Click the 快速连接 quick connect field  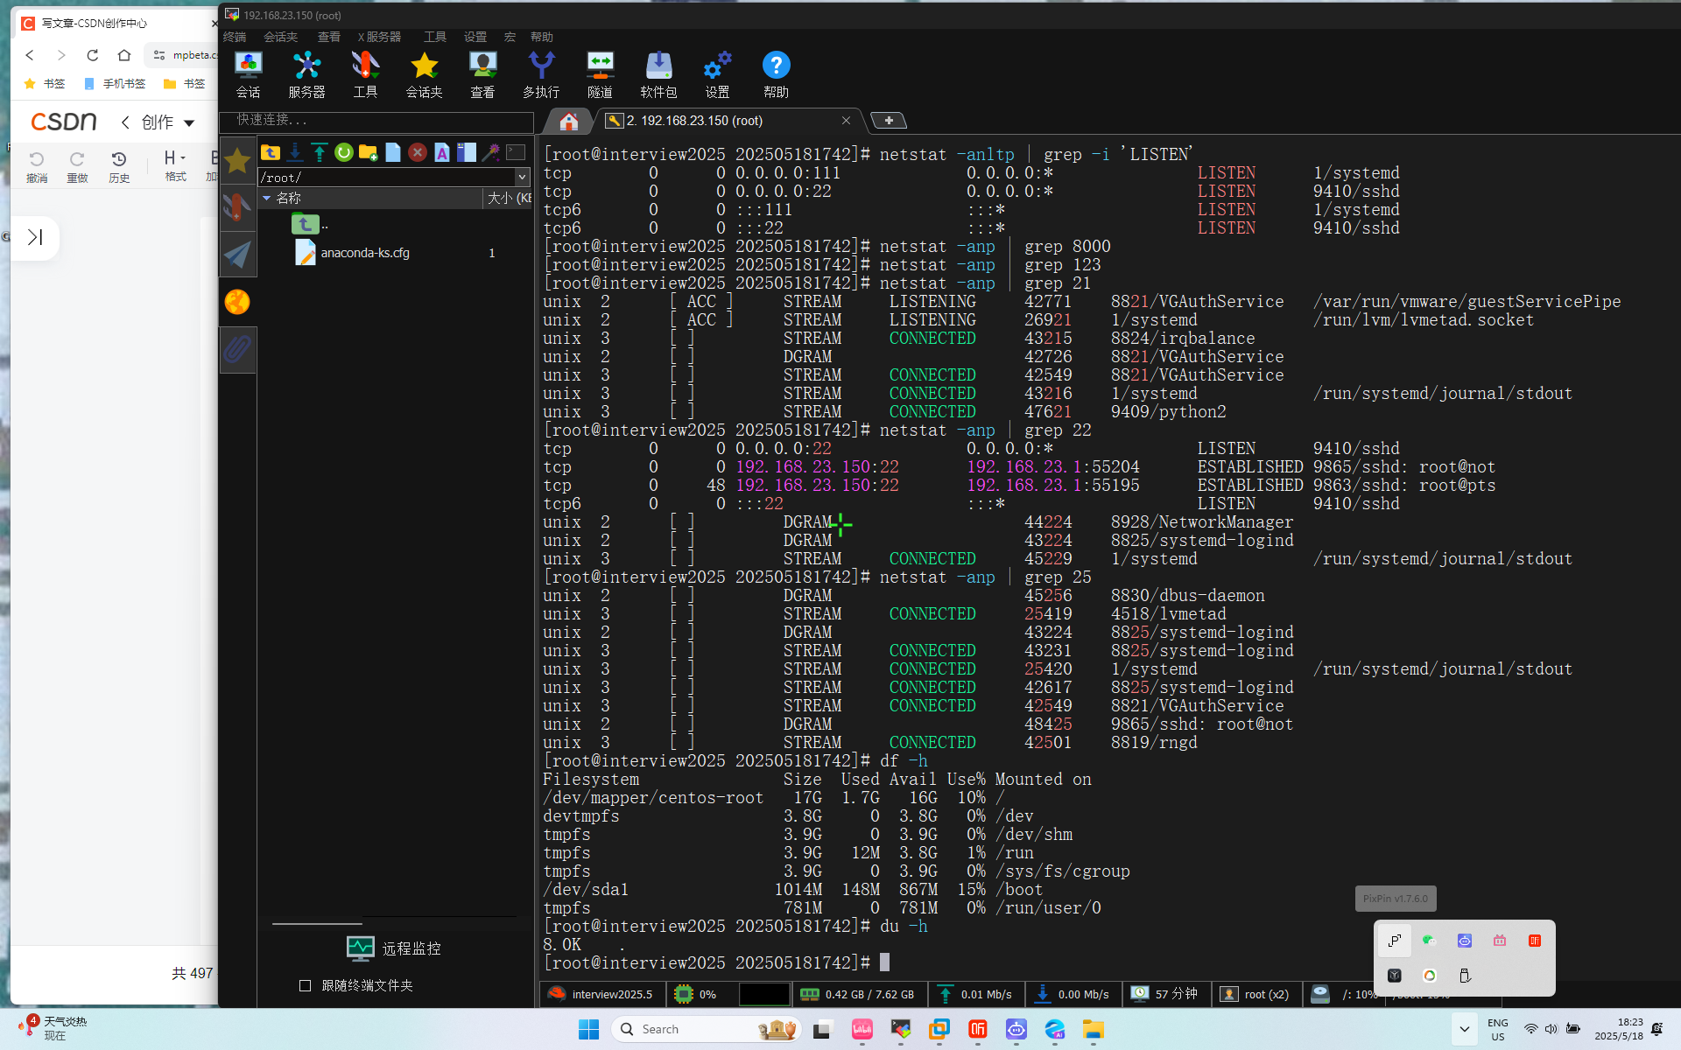pos(376,120)
